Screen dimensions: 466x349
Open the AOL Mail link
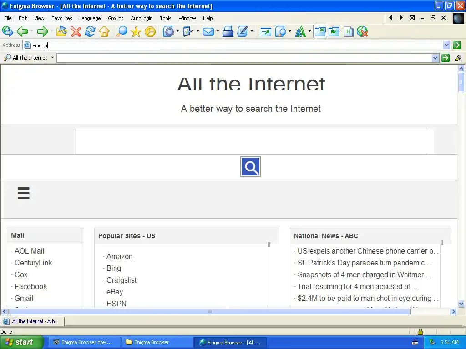click(x=29, y=251)
